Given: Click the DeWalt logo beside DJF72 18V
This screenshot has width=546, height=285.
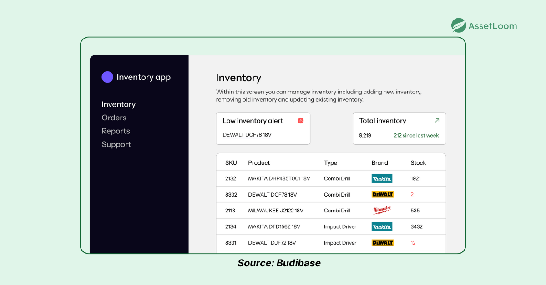Looking at the screenshot, I should coord(382,242).
